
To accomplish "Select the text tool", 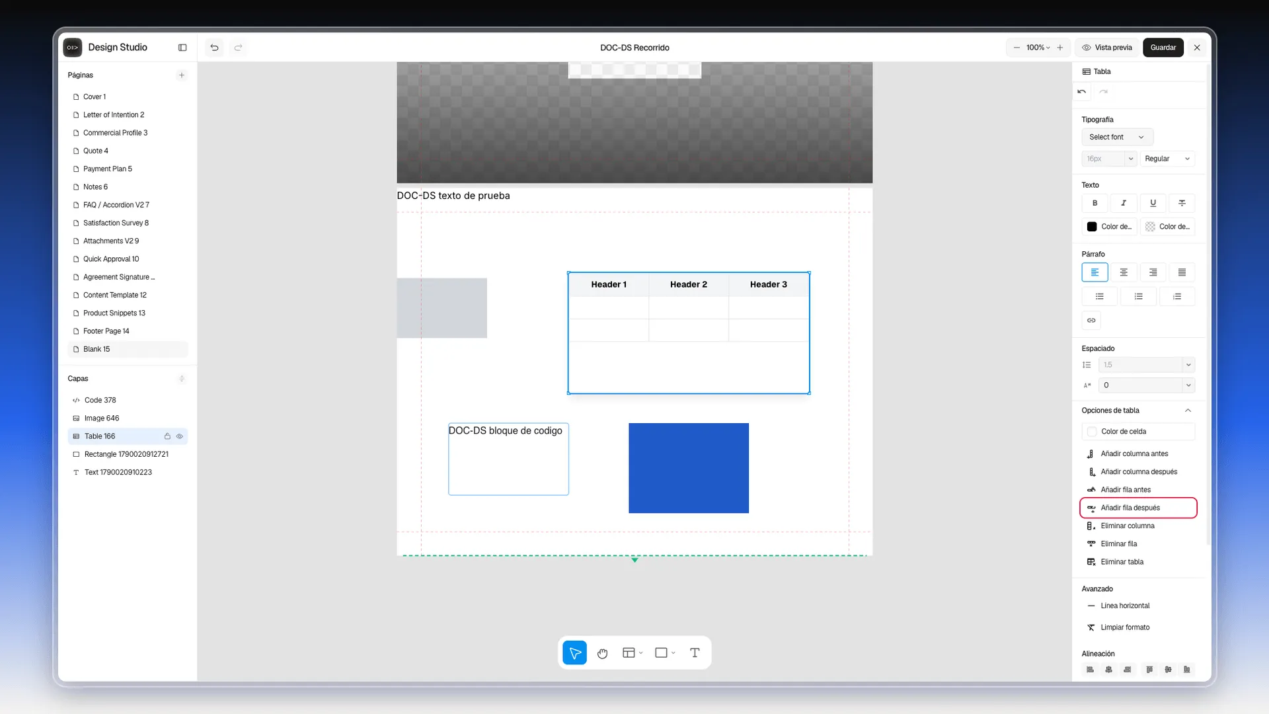I will [x=695, y=653].
